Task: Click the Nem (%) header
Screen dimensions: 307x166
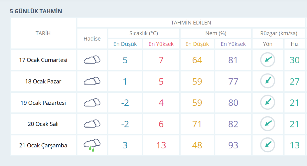Action: pyautogui.click(x=216, y=33)
